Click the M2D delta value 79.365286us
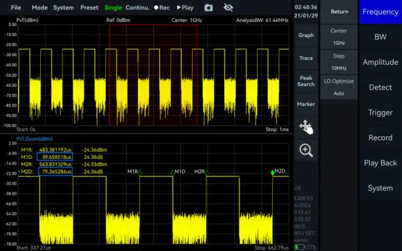Screen dimensions: 402x251 tap(55, 172)
